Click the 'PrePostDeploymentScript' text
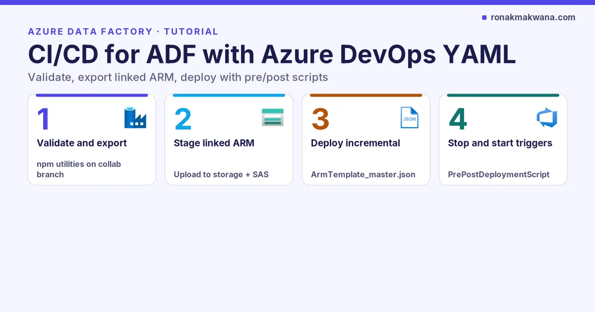This screenshot has height=312, width=595. [x=499, y=174]
